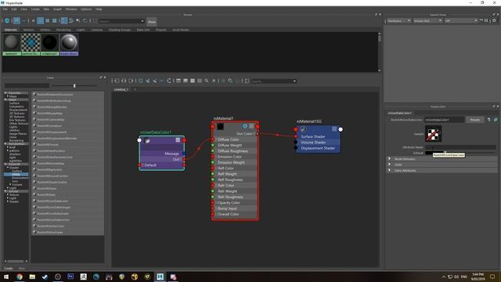Viewport: 501px width, 282px height.
Task: Open the Create menu
Action: [x=35, y=9]
